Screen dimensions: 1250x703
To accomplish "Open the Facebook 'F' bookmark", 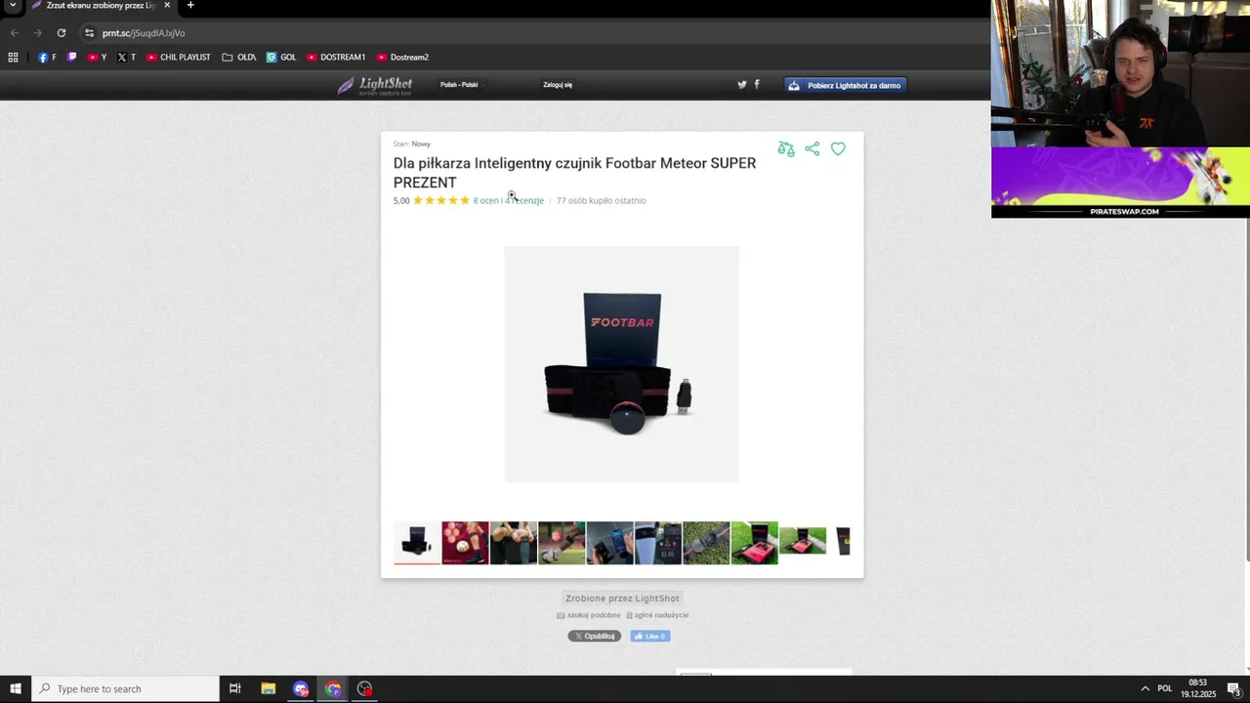I will (47, 58).
